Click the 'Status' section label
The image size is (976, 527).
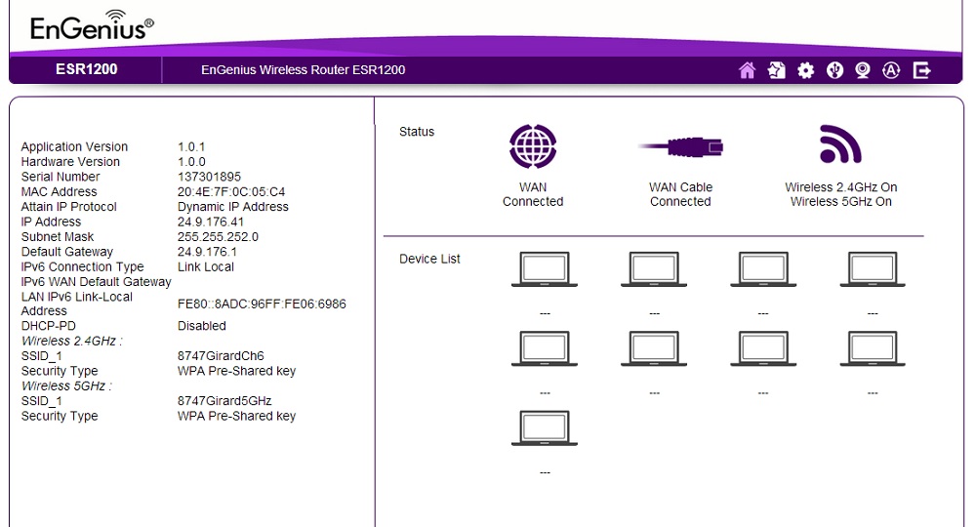coord(417,132)
